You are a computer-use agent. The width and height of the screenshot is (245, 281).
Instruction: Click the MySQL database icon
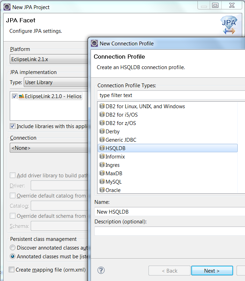102,182
